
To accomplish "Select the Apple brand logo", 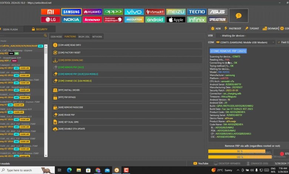I will (176, 20).
